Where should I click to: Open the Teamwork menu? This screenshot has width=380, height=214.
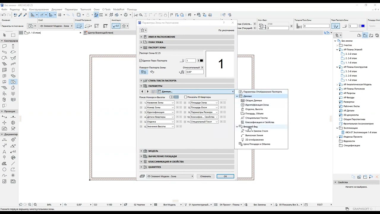pyautogui.click(x=86, y=10)
